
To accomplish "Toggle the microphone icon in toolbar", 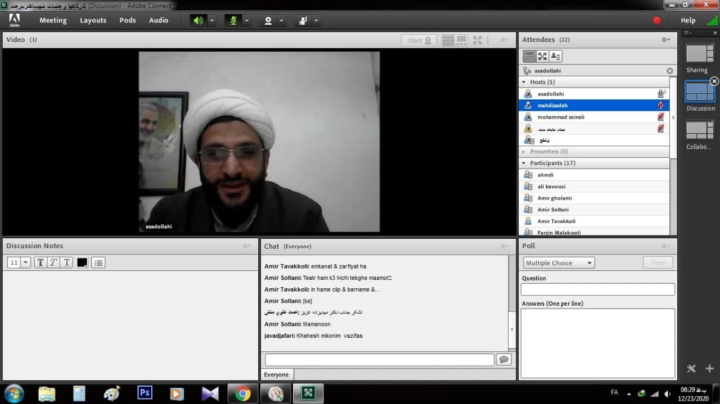I will click(233, 20).
